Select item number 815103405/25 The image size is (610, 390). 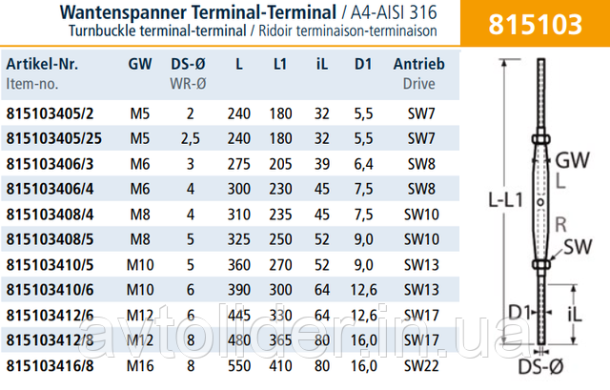(x=53, y=138)
